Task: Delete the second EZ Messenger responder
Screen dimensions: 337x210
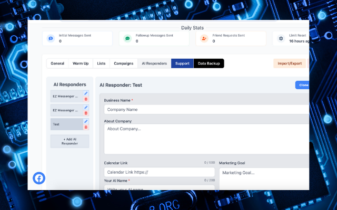Action: click(86, 113)
